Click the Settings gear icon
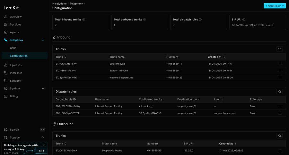The height and width of the screenshot is (155, 289). click(6, 88)
